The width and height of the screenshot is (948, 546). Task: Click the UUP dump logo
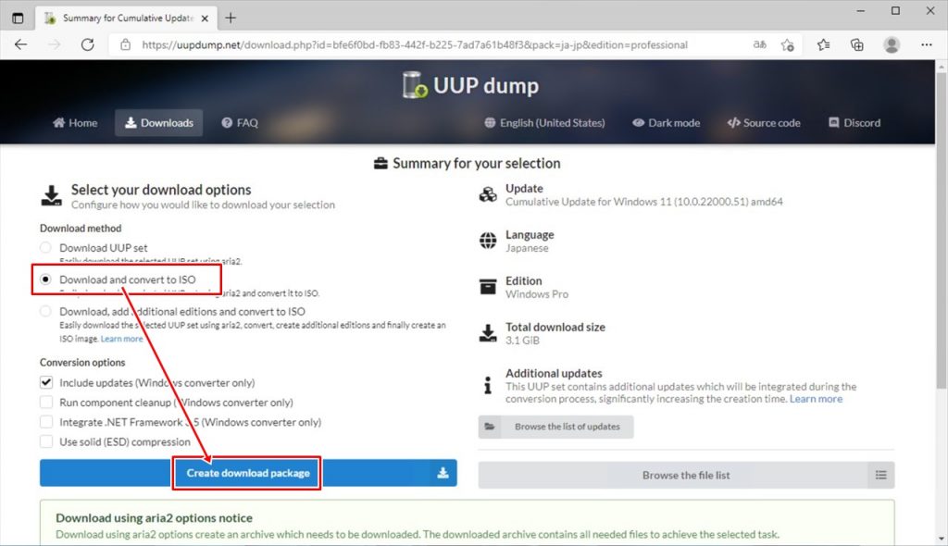(x=470, y=85)
